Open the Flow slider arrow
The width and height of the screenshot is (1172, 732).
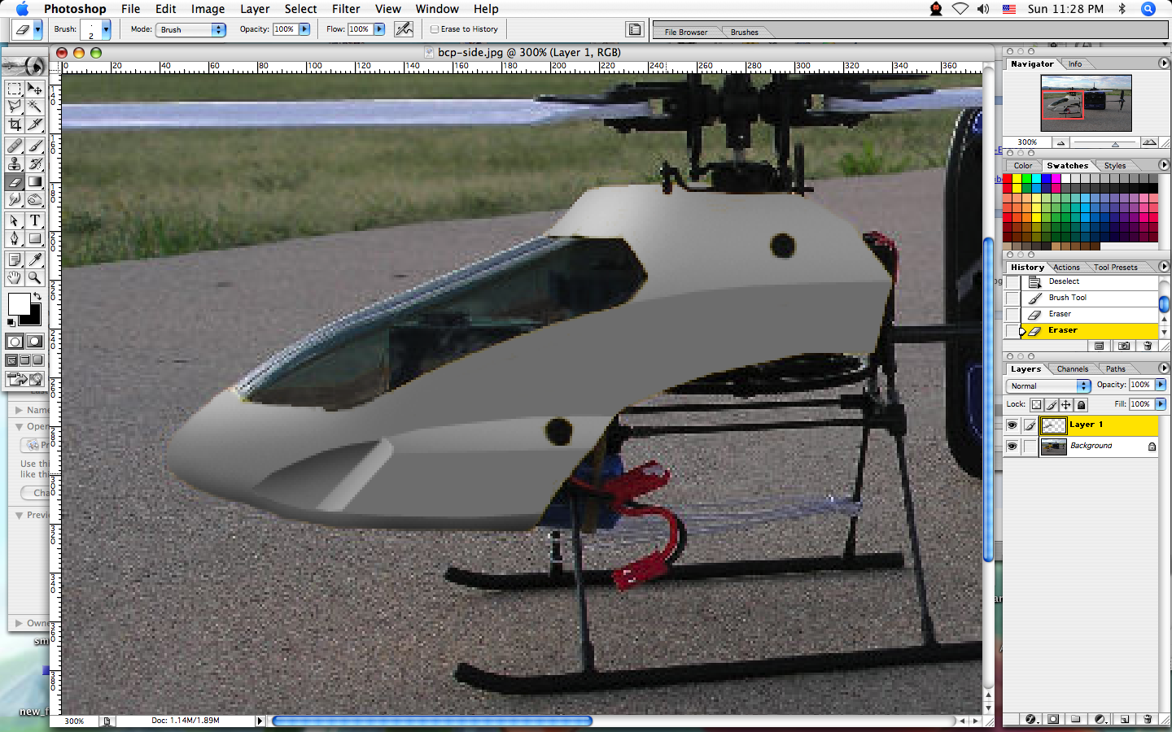[x=379, y=29]
